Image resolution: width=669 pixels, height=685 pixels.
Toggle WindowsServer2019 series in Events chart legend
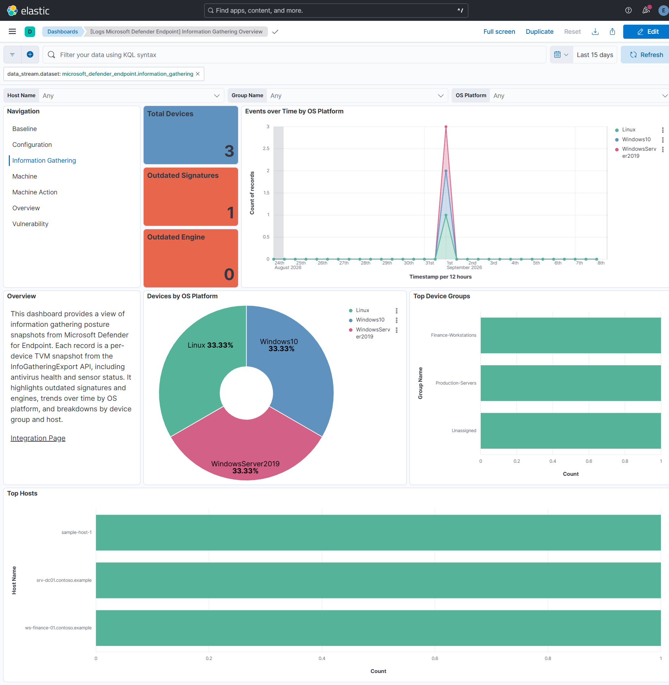[x=639, y=152]
